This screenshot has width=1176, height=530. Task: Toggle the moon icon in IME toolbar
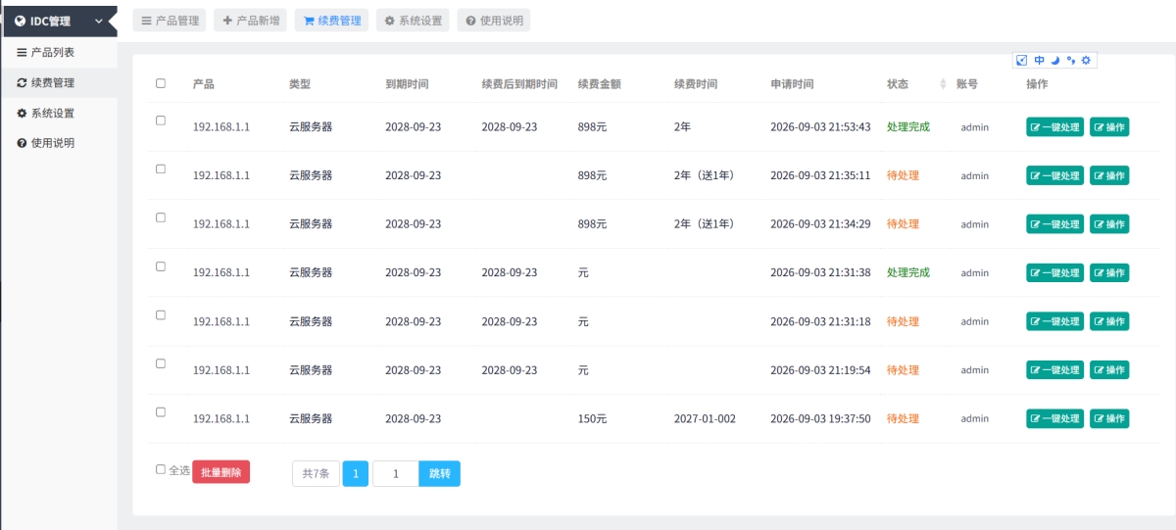pyautogui.click(x=1055, y=61)
